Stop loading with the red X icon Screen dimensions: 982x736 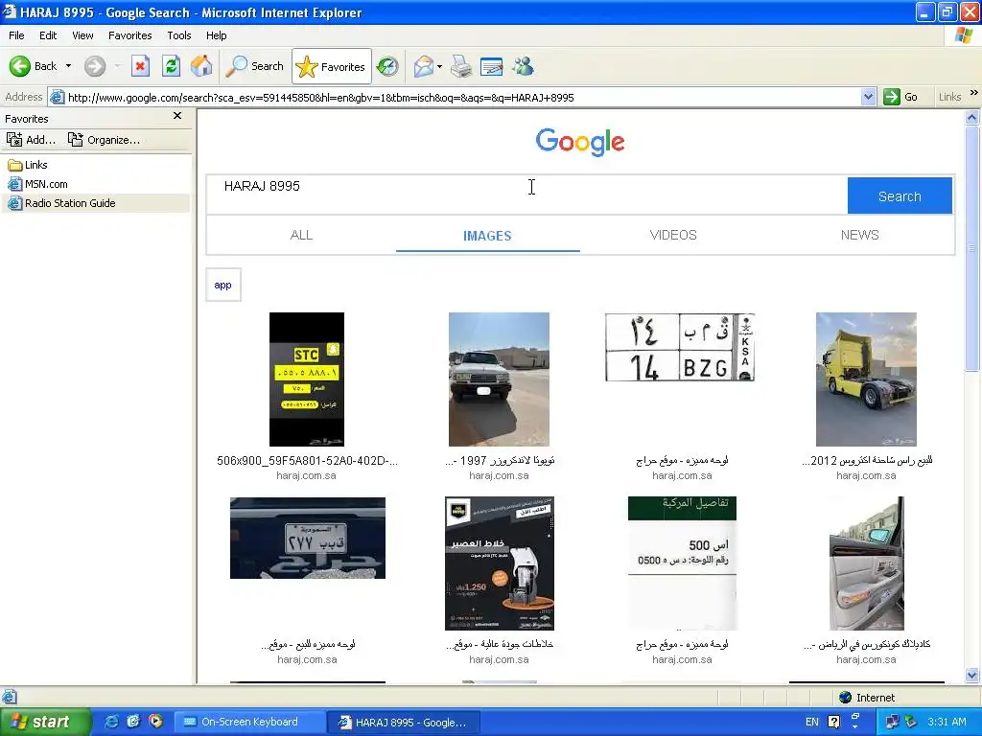(x=140, y=66)
